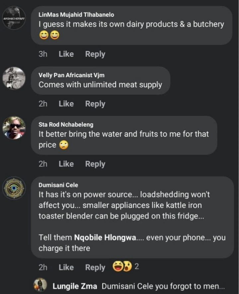This screenshot has height=294, width=239.
Task: Reply to Dumisani Cele's comment
Action: point(95,268)
